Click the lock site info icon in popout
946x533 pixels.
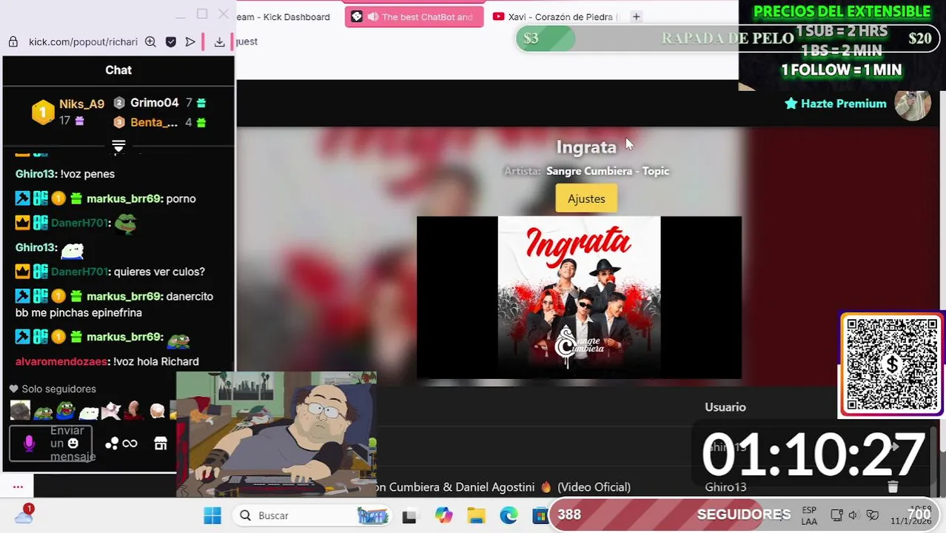coord(13,42)
